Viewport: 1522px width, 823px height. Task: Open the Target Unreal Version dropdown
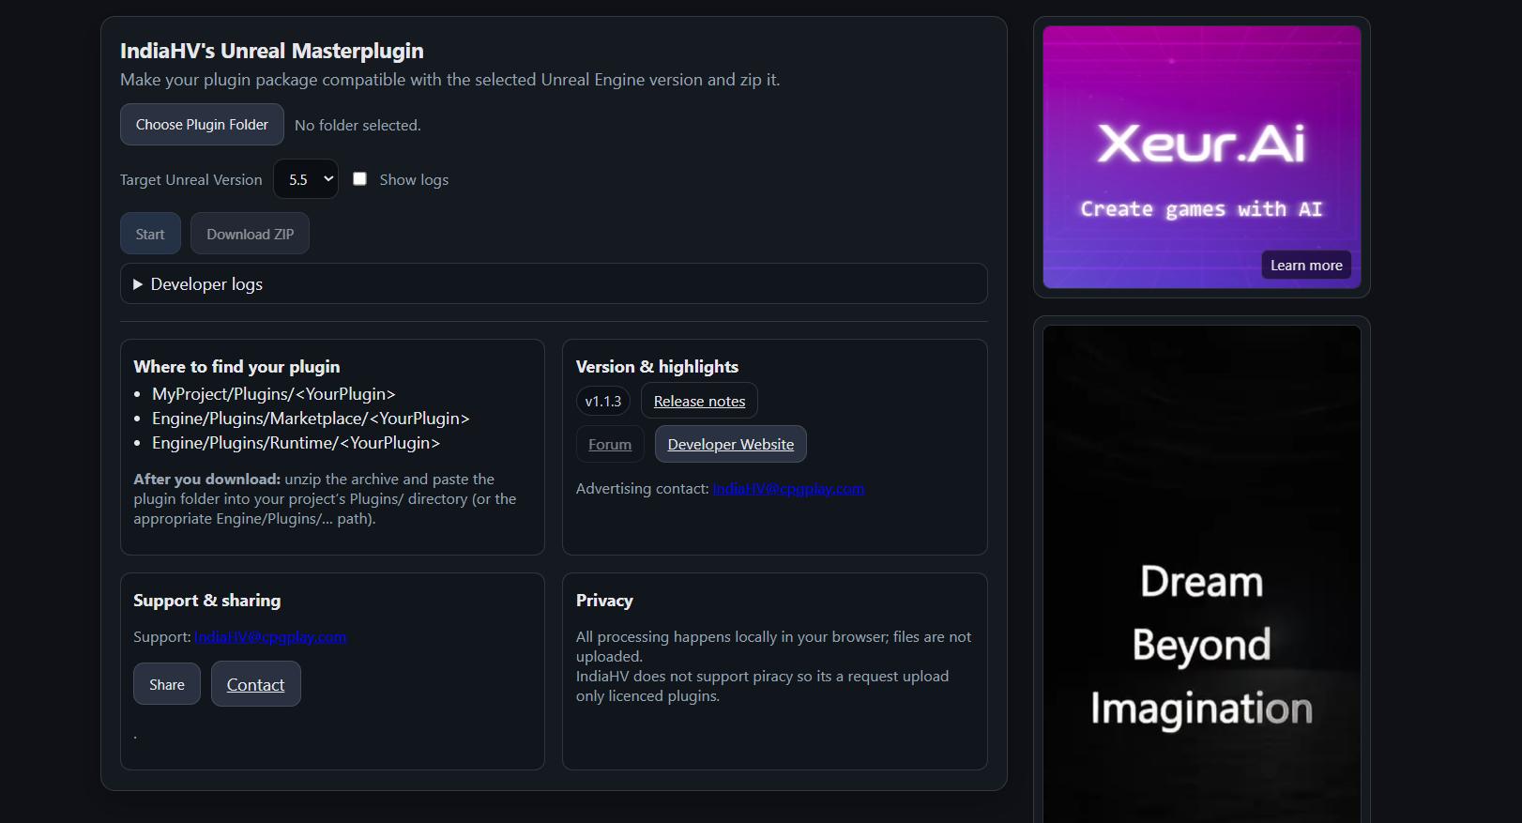click(306, 179)
